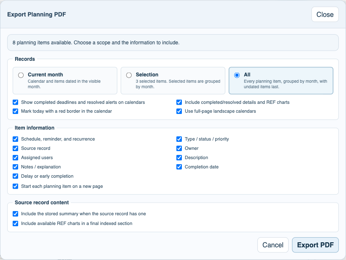Screen dimensions: 346x260
Task: Toggle the Description checkbox
Action: 179,157
